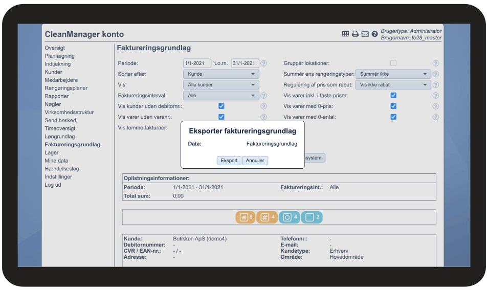Screen dimensions: 488x290
Task: Open the table view icon in header
Action: (x=345, y=34)
